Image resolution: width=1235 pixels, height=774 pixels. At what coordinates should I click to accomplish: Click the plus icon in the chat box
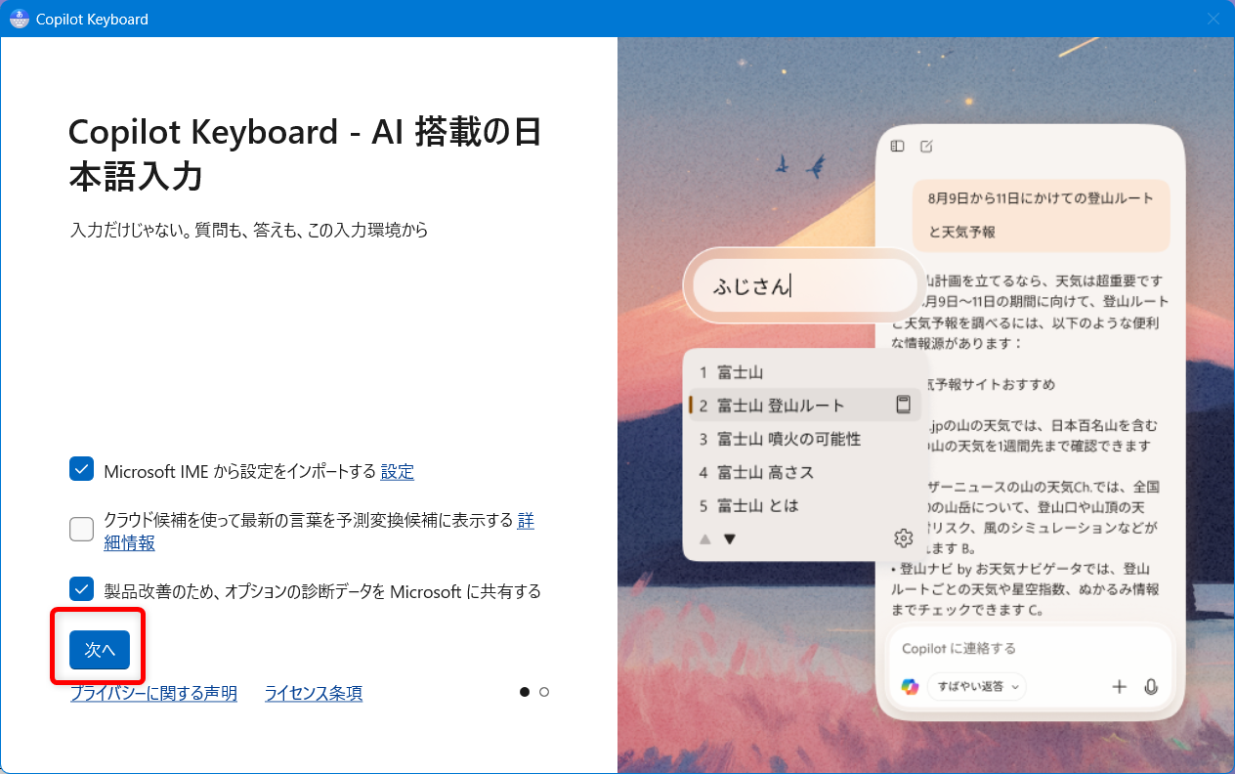coord(1120,686)
